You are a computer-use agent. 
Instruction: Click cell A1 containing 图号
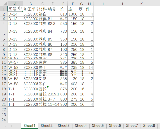15,9
